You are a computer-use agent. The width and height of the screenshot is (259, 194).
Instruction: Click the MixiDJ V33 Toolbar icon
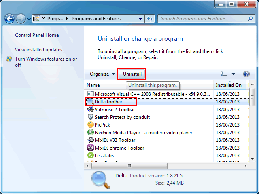pyautogui.click(x=90, y=140)
